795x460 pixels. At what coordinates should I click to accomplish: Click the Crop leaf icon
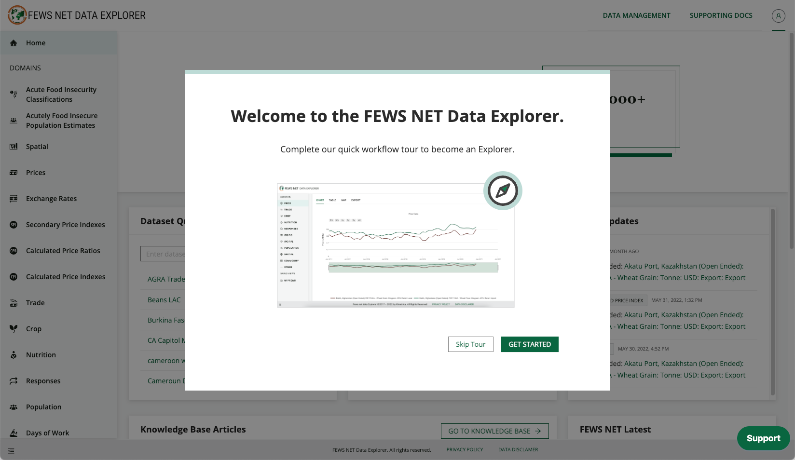pyautogui.click(x=14, y=329)
